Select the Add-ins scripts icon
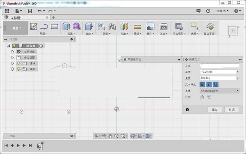 click(x=179, y=27)
